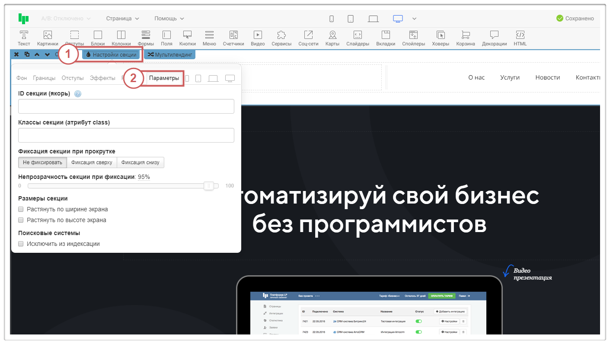Check 'Исключить из индексации' option
This screenshot has height=347, width=610.
coord(21,244)
